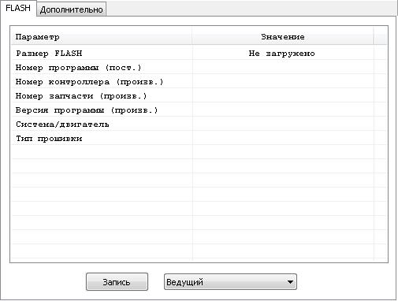Click the narrow empty header cell right of Значение
398x301 pixels.
coord(380,37)
